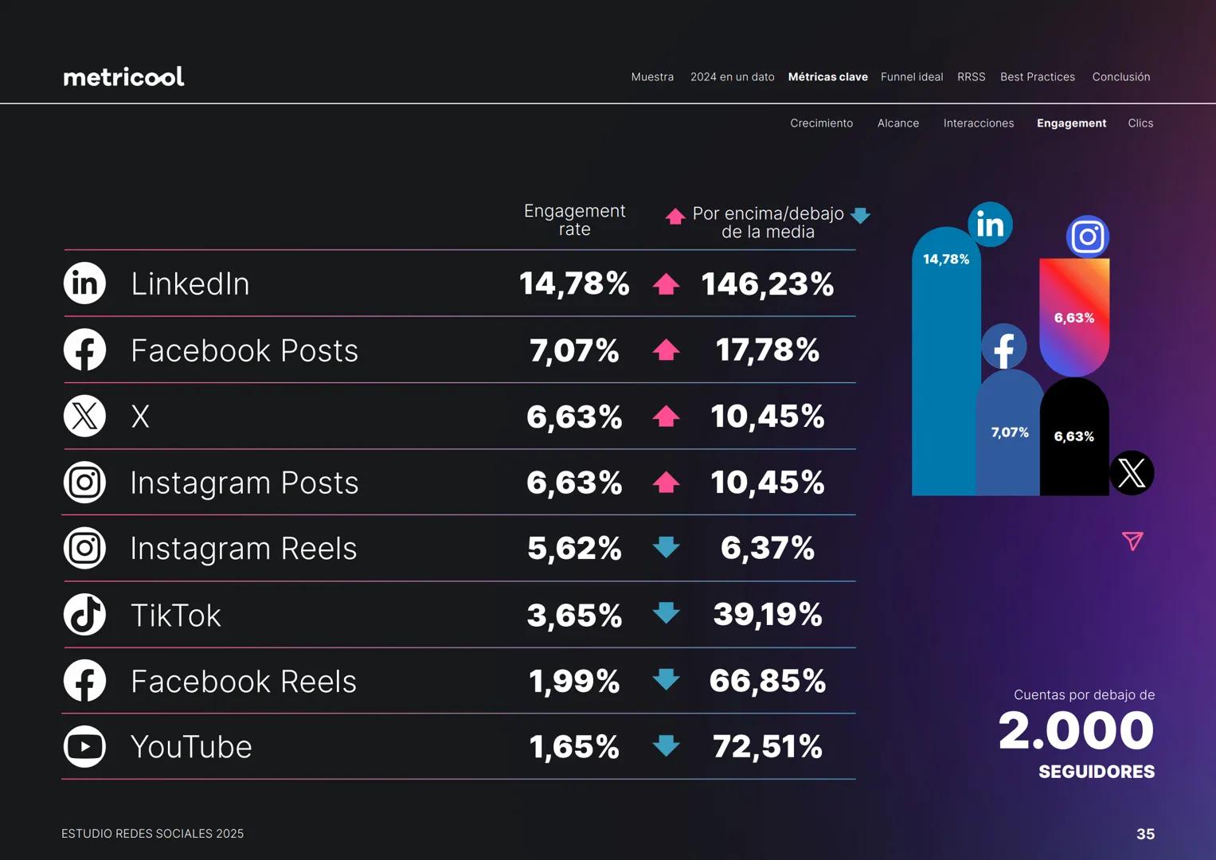
Task: Click the pink paper plane icon
Action: pyautogui.click(x=1132, y=541)
